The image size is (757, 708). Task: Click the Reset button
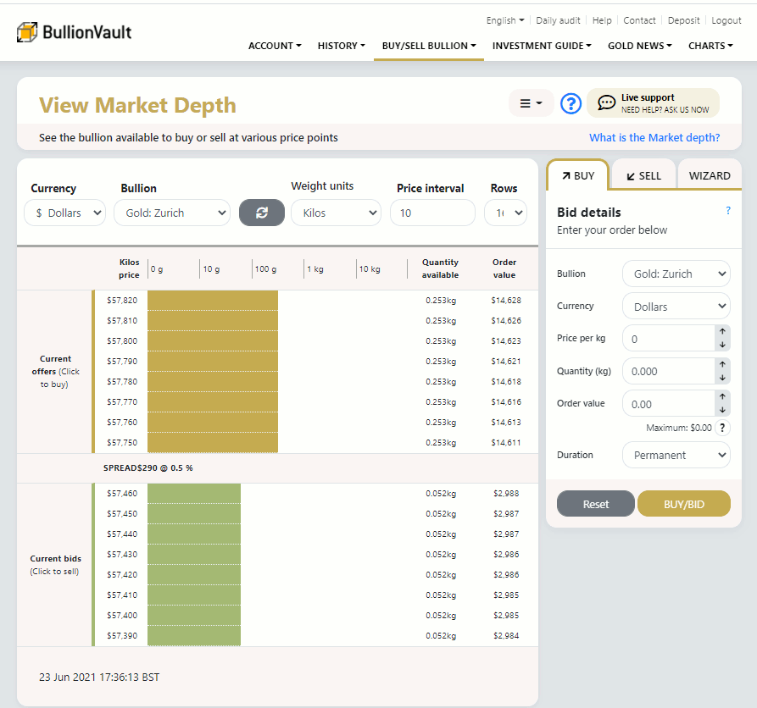coord(596,504)
